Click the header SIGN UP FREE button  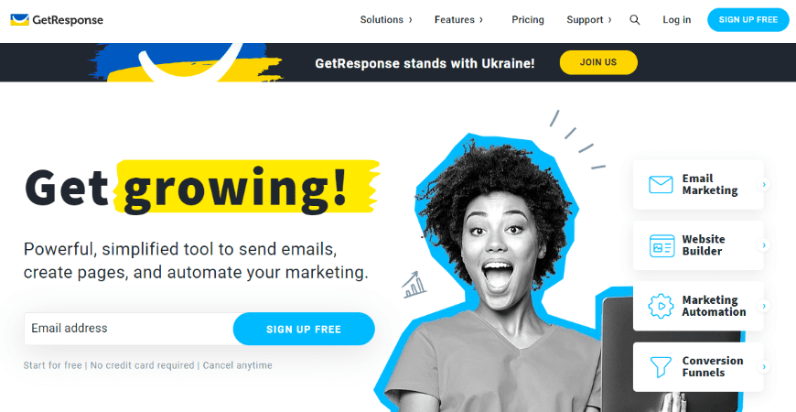(748, 20)
